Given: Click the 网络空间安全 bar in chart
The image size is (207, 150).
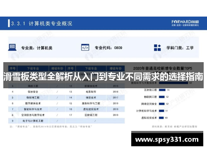Looking at the screenshot, I should tap(162, 104).
